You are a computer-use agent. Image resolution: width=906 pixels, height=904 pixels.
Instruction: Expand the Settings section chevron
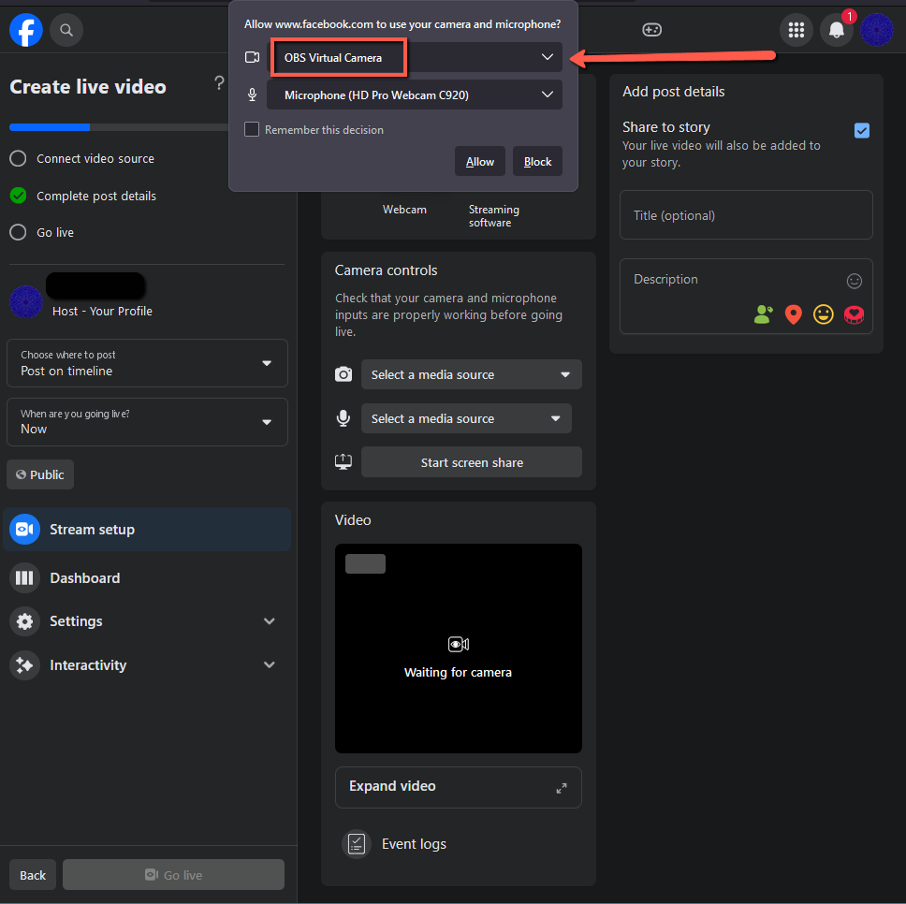269,621
